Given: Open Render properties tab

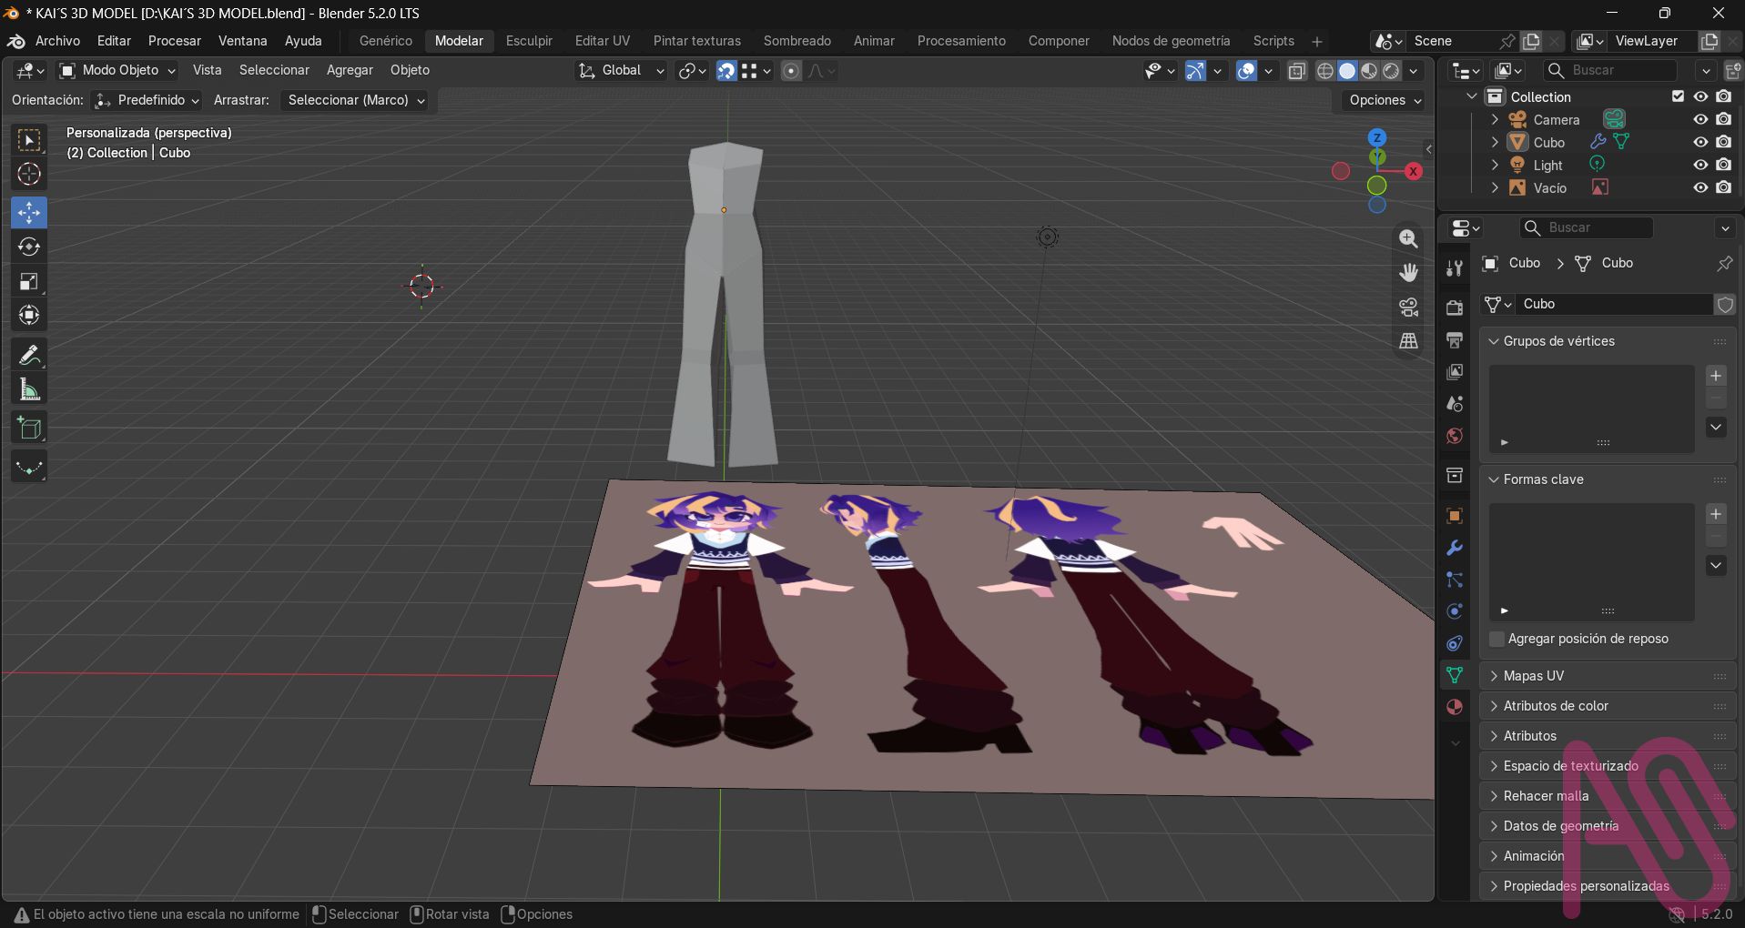Looking at the screenshot, I should 1455,308.
